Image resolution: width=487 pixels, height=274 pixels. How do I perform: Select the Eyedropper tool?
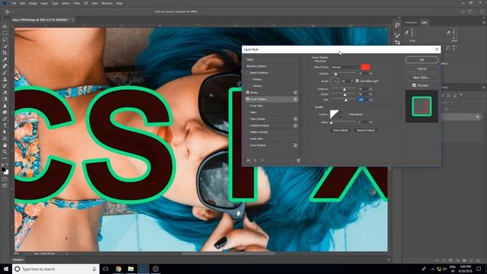pyautogui.click(x=5, y=59)
